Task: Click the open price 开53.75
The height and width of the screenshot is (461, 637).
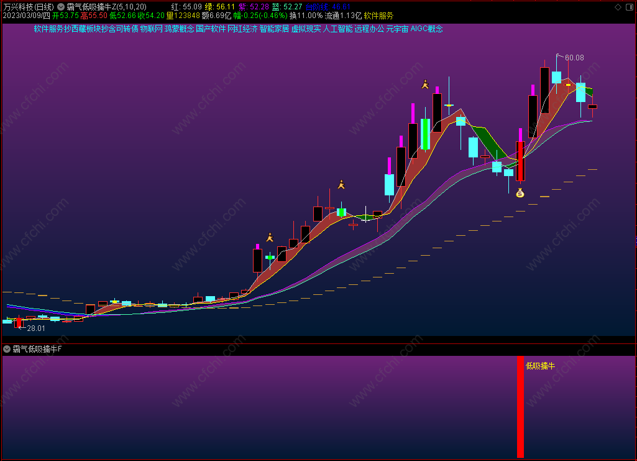Action: point(65,16)
